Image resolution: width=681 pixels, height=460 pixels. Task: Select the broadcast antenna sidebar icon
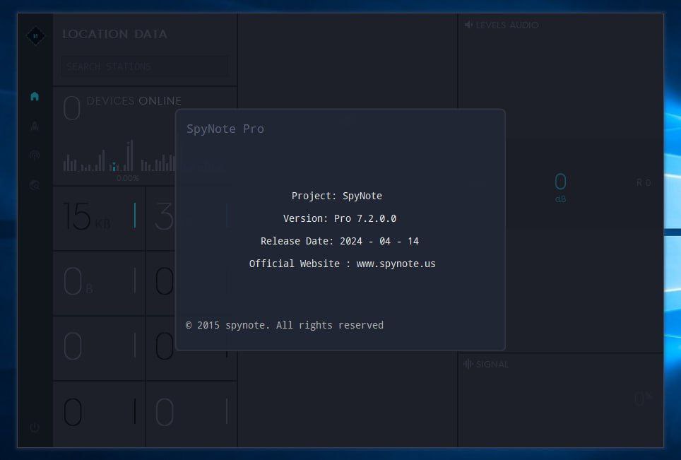pyautogui.click(x=35, y=155)
